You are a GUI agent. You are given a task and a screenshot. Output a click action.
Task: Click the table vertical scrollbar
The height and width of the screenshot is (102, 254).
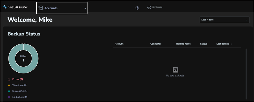pyautogui.click(x=246, y=74)
